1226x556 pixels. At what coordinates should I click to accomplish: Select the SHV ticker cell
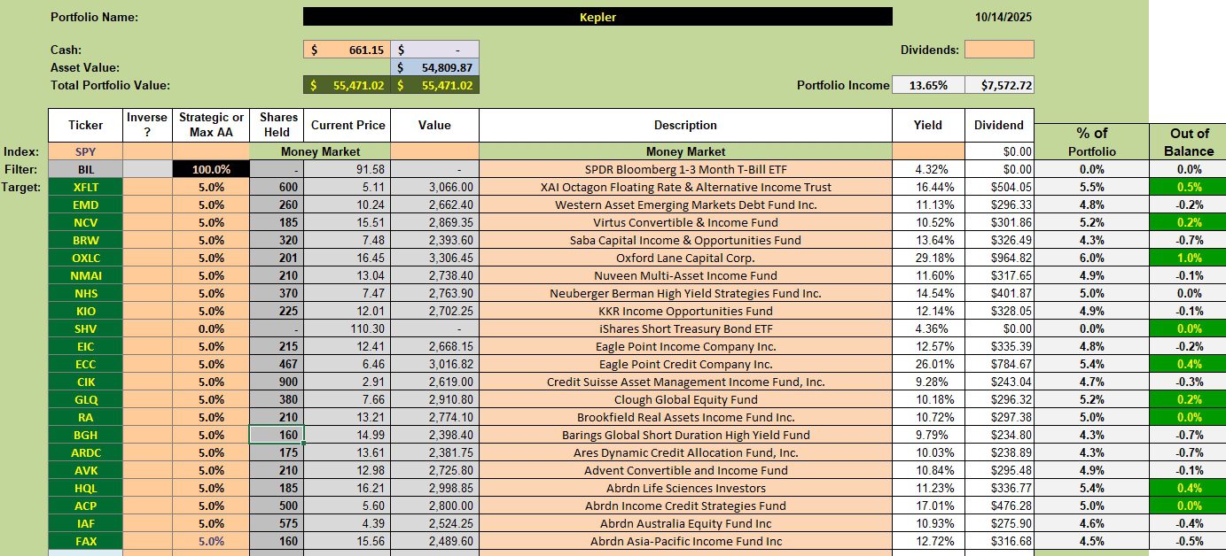tap(85, 328)
